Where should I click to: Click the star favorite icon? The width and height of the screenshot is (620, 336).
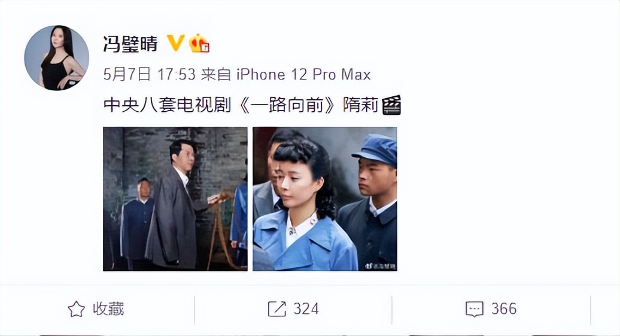point(77,309)
